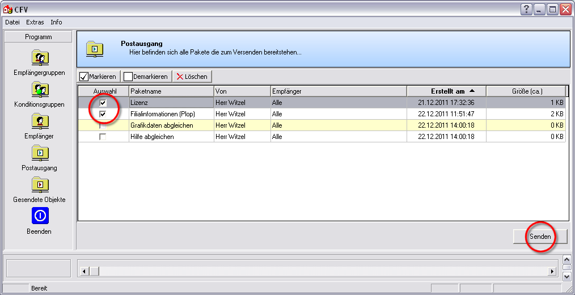Screen dimensions: 575x295
Task: Sort by Paketname column header
Action: tap(171, 91)
